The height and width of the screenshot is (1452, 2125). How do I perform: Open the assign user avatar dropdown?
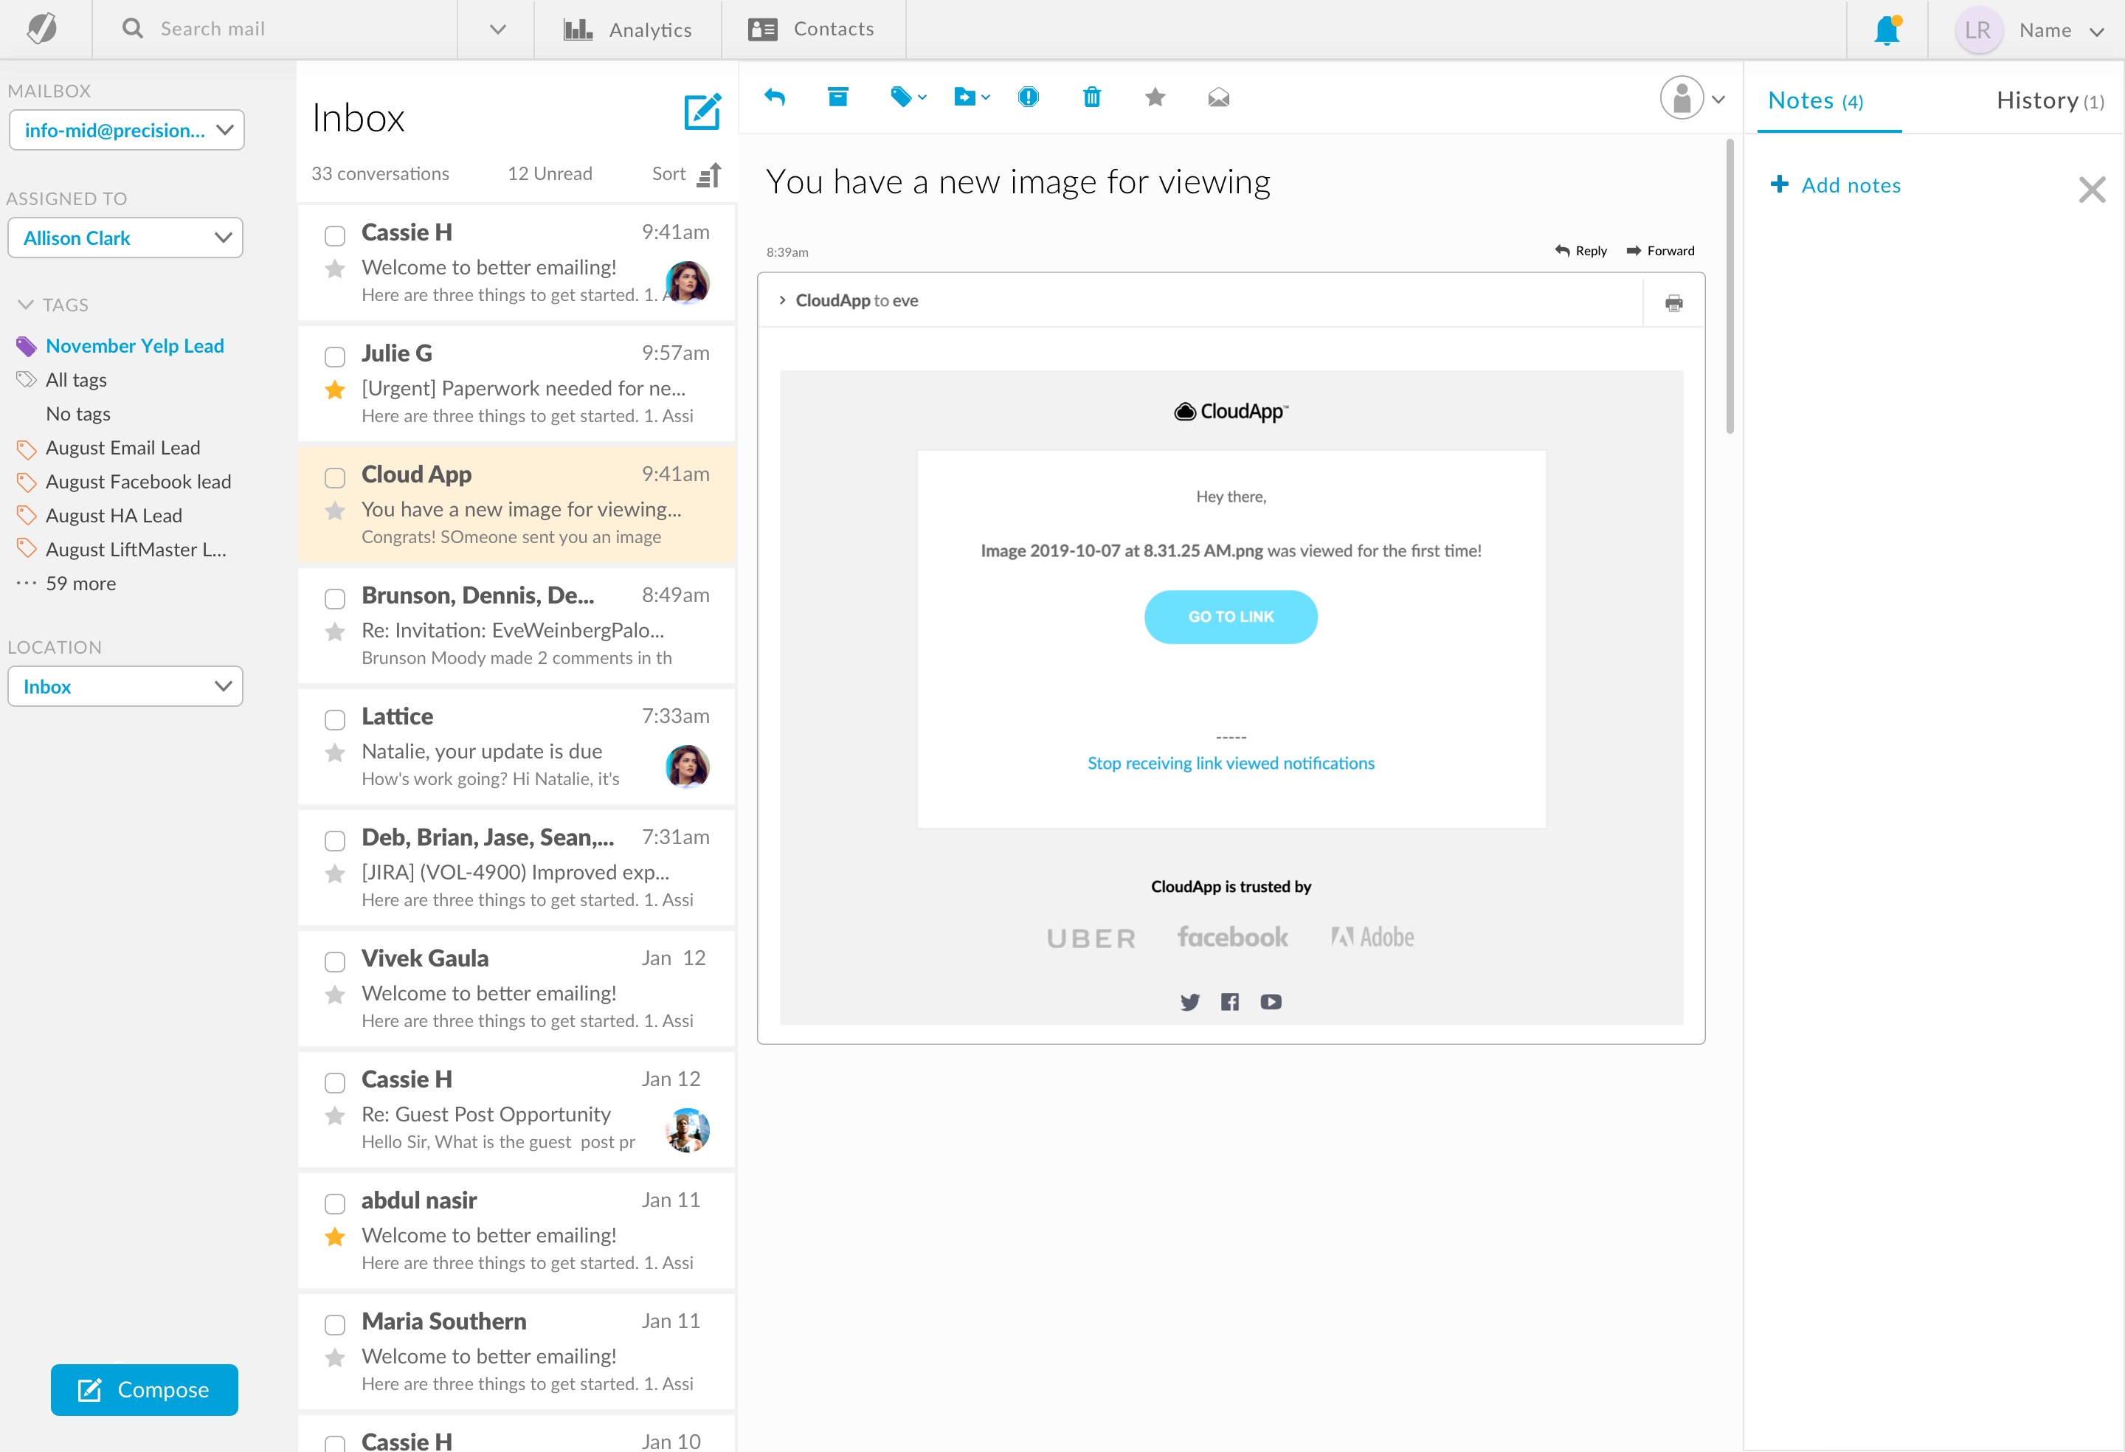click(1693, 98)
